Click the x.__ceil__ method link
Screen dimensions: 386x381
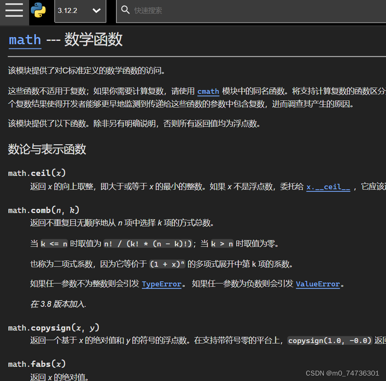(328, 187)
